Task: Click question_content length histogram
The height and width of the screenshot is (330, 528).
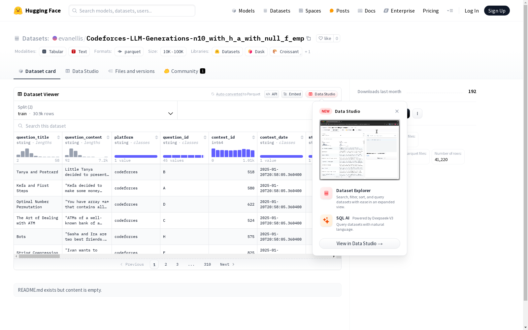Action: (x=86, y=152)
